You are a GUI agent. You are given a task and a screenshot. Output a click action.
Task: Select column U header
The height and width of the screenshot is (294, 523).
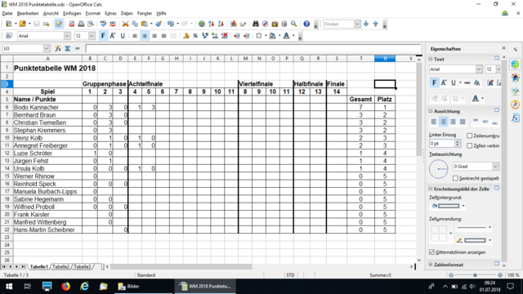[385, 58]
